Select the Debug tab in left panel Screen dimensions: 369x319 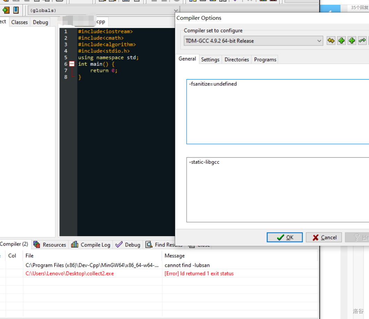tap(40, 22)
